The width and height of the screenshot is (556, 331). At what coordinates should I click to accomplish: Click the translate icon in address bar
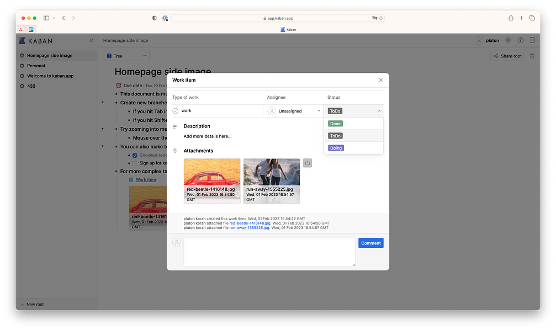(374, 18)
